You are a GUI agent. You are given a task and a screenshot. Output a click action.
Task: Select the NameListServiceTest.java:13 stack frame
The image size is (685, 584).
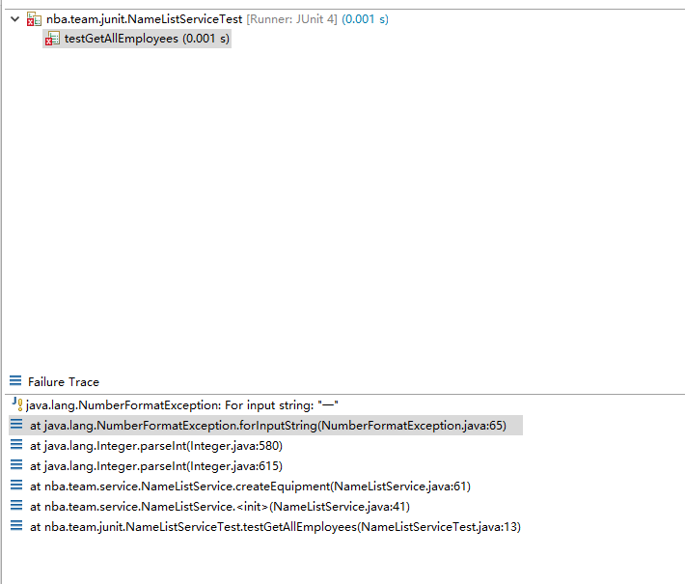click(275, 527)
